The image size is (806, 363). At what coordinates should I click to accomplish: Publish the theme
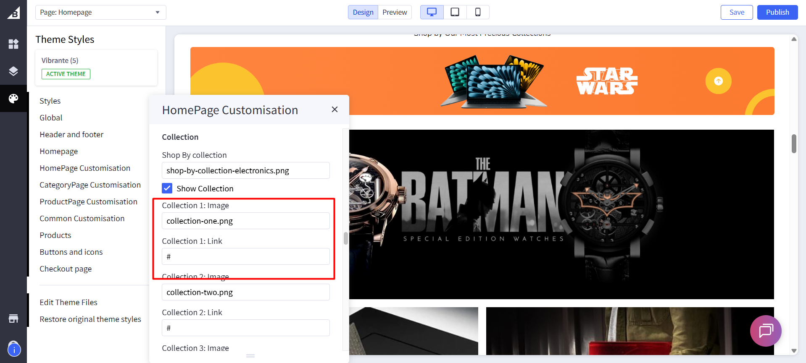point(777,12)
